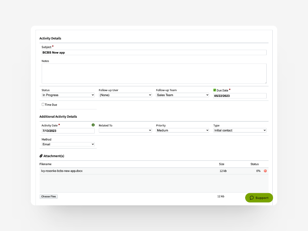Open the Priority dropdown set to Medium
Image resolution: width=308 pixels, height=231 pixels.
point(182,130)
